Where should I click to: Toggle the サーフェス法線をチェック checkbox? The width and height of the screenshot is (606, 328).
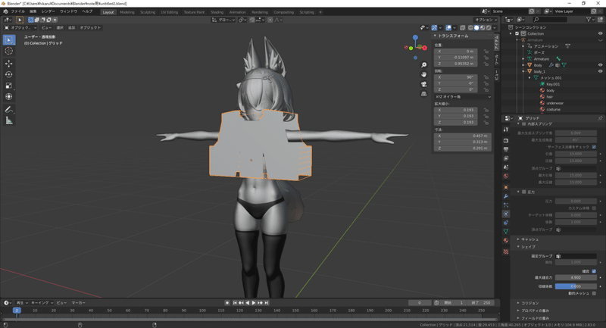click(594, 147)
